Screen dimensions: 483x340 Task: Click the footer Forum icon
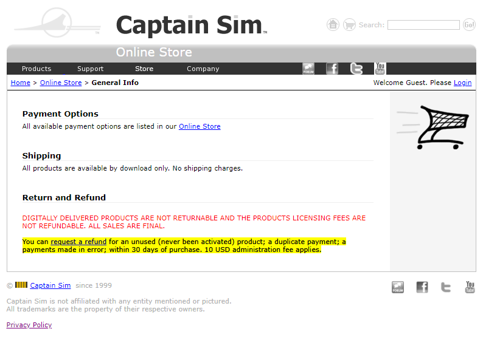pyautogui.click(x=398, y=287)
